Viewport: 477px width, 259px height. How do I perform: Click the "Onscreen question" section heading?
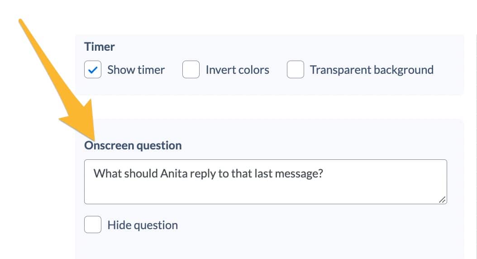[133, 146]
